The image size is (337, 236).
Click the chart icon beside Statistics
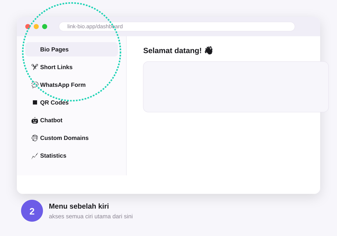pos(35,156)
